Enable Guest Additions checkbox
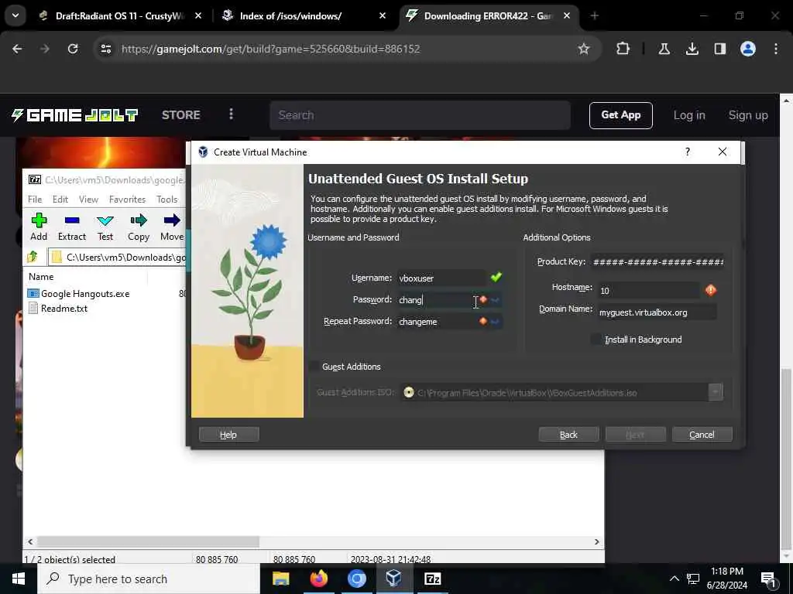 (x=314, y=367)
